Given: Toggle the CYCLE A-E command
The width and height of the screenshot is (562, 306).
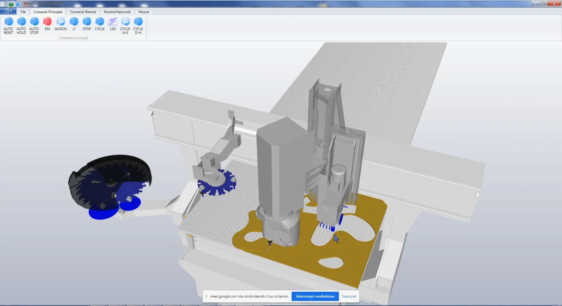Looking at the screenshot, I should [x=125, y=22].
